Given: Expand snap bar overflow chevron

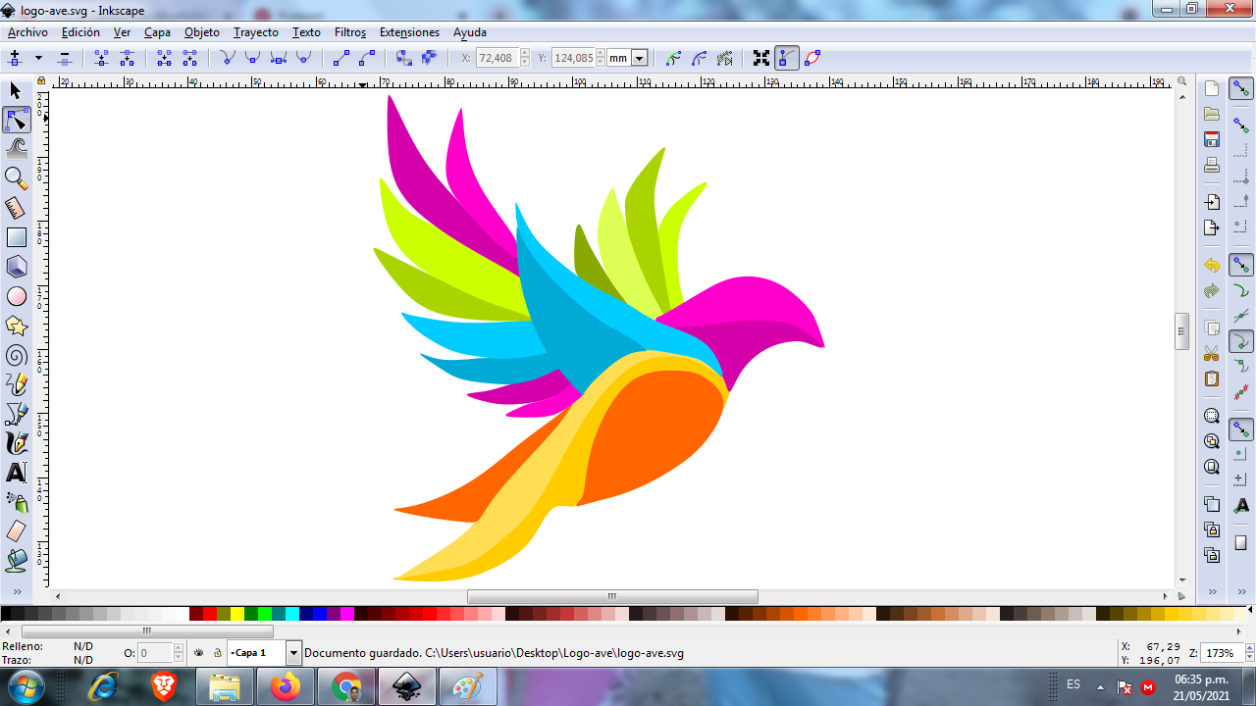Looking at the screenshot, I should click(x=1241, y=592).
